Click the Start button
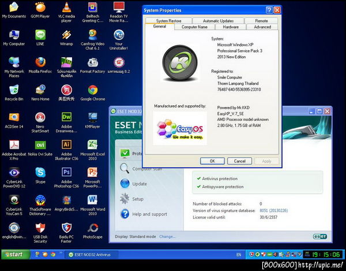Screen dimensions: 346x271 (16, 254)
